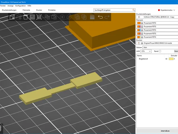
Task: Open the Anzeige menu
Action: 11,6
